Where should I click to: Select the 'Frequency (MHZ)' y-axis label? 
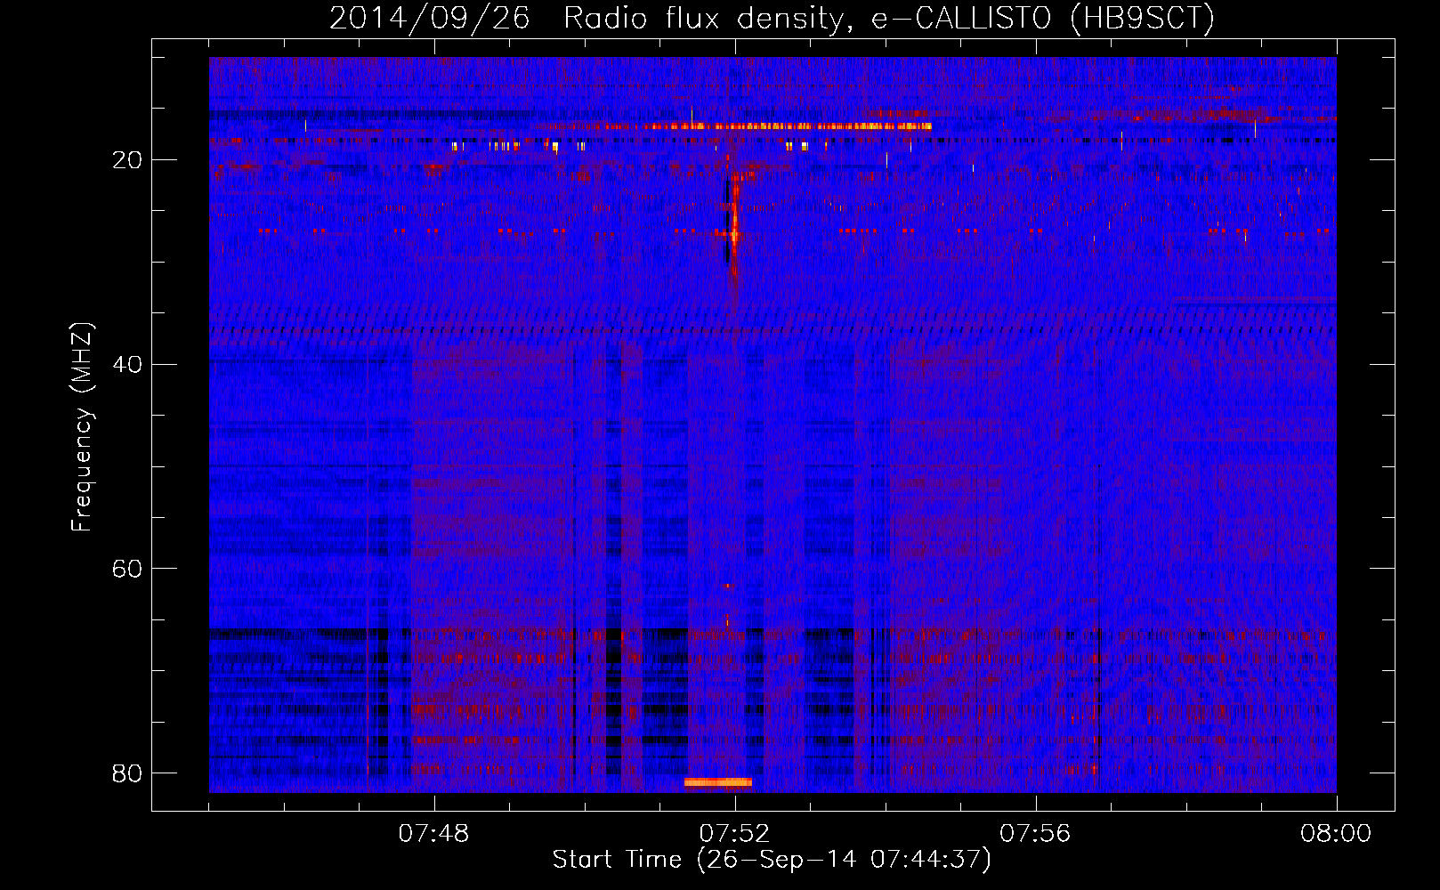pyautogui.click(x=82, y=427)
